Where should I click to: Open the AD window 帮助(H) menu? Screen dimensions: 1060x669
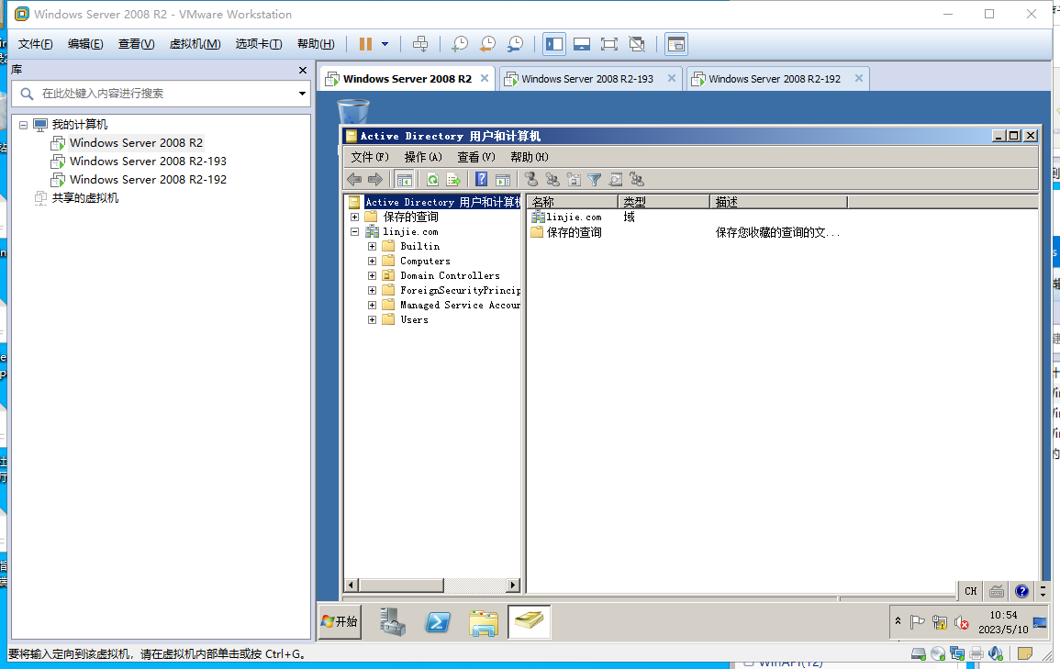tap(530, 157)
